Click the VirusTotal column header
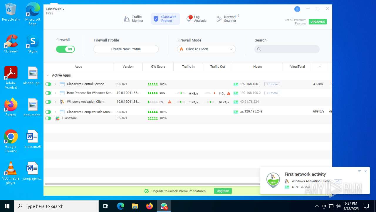 [298, 67]
